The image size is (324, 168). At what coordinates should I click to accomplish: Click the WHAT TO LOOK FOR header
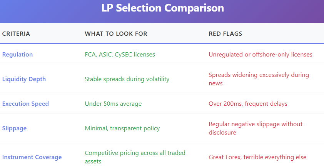click(116, 34)
